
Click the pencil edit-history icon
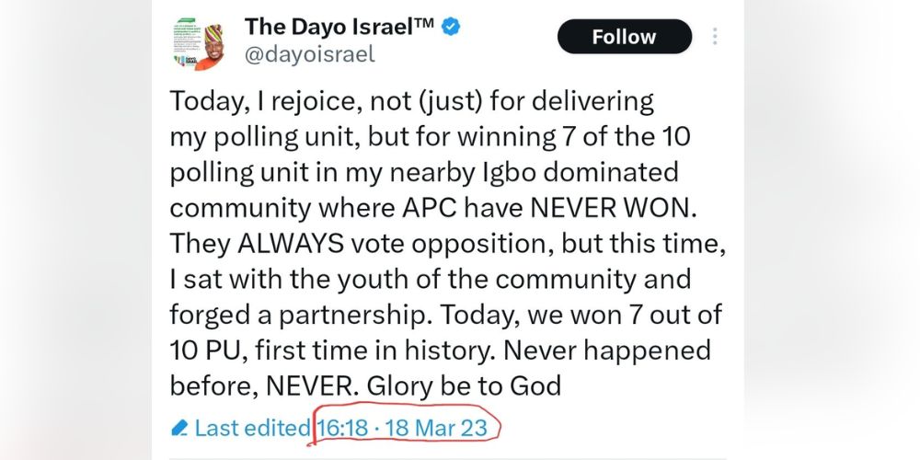tap(179, 428)
